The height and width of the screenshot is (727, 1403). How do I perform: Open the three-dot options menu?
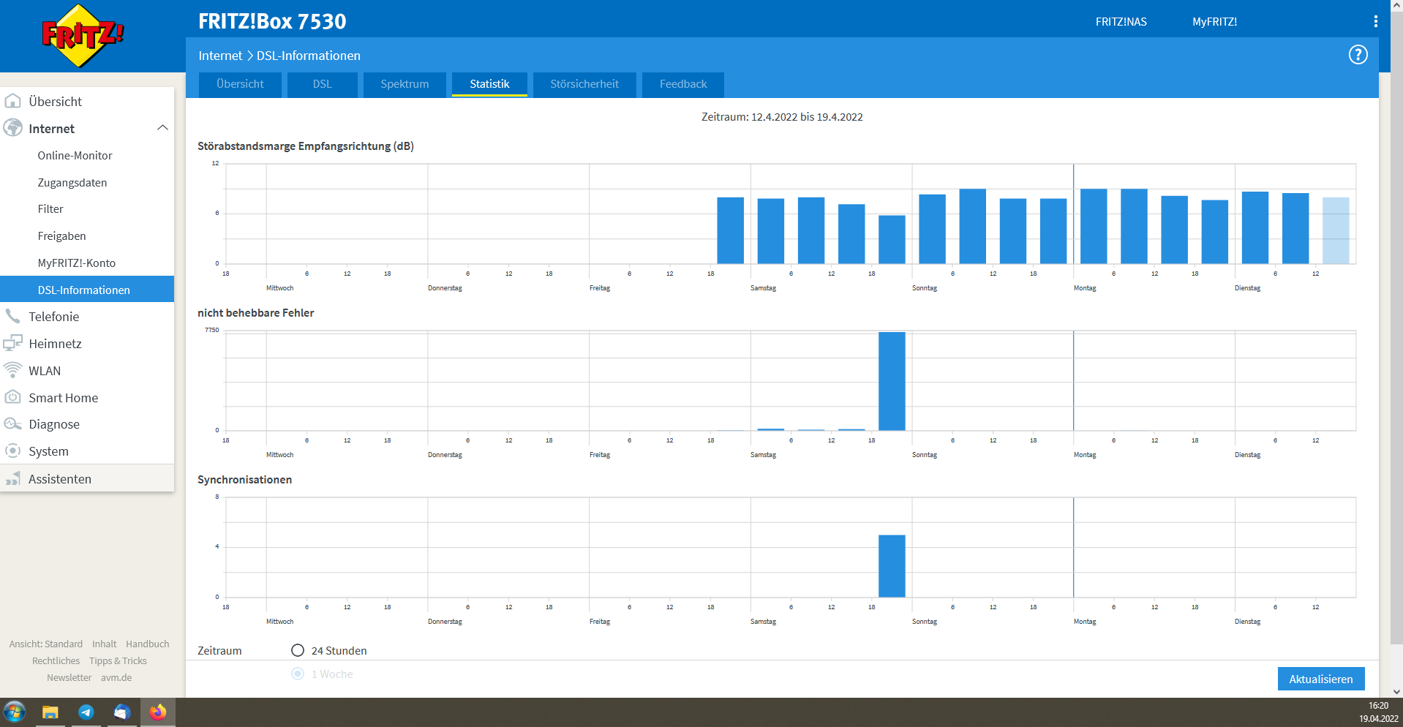1375,22
